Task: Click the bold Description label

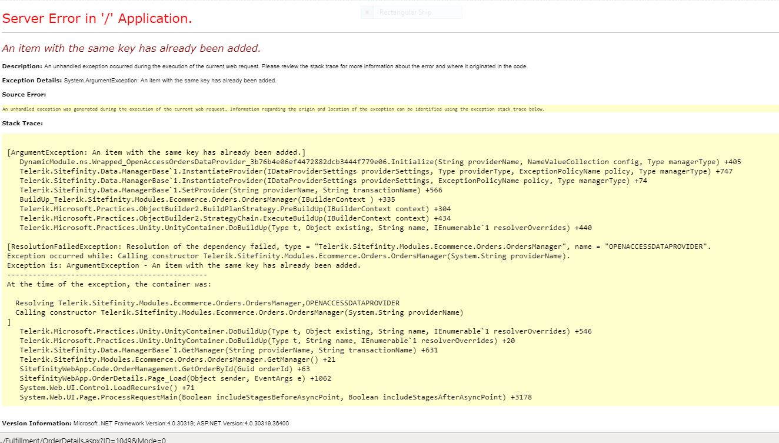Action: [x=22, y=66]
